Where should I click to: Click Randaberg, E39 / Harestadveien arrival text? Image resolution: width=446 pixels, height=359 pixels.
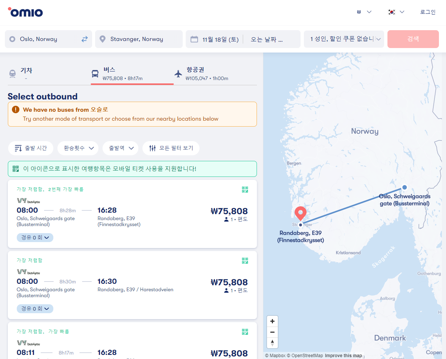pos(135,290)
